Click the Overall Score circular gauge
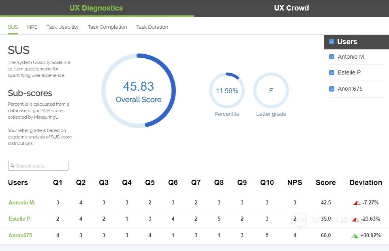The image size is (389, 251). point(139,91)
